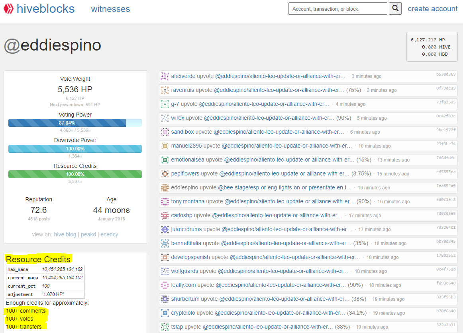463x333 pixels.
Task: Click juancrdrums's avatar icon
Action: [x=165, y=229]
